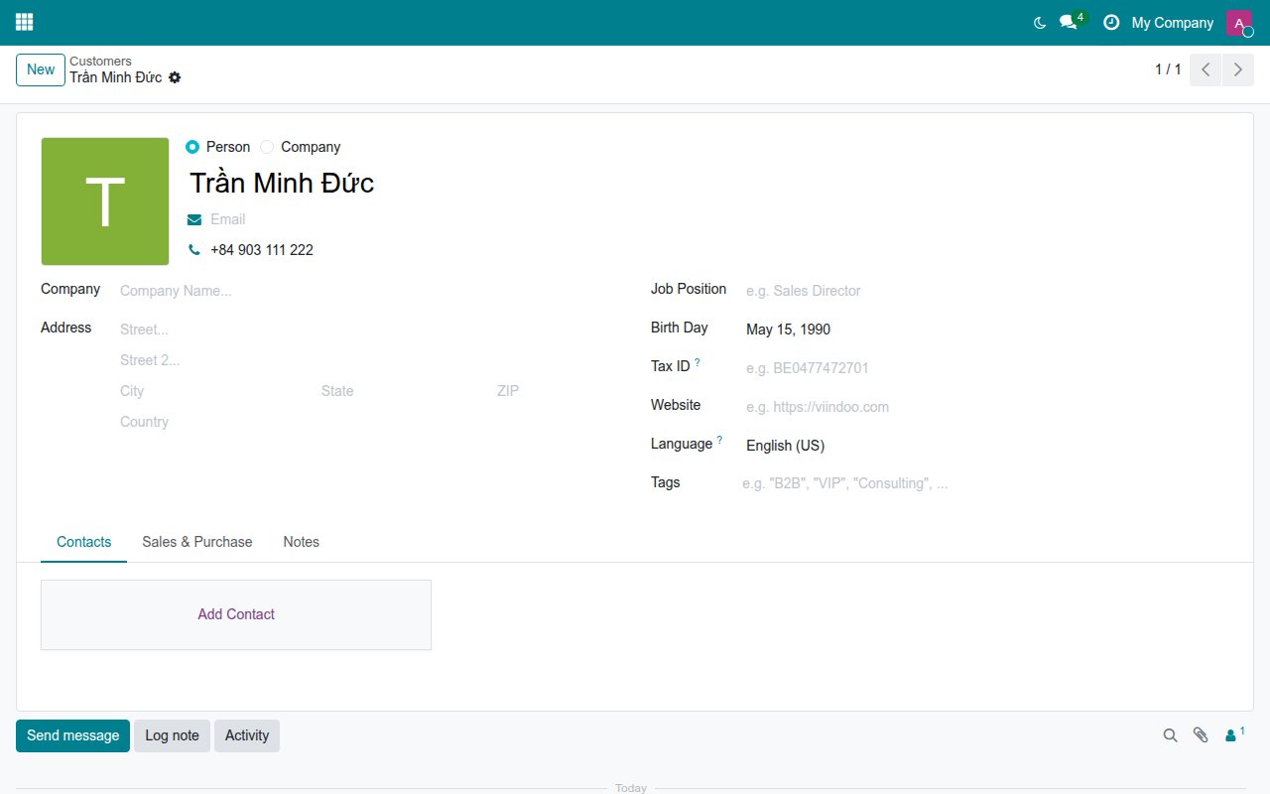
Task: Go to the next record arrow
Action: point(1237,69)
